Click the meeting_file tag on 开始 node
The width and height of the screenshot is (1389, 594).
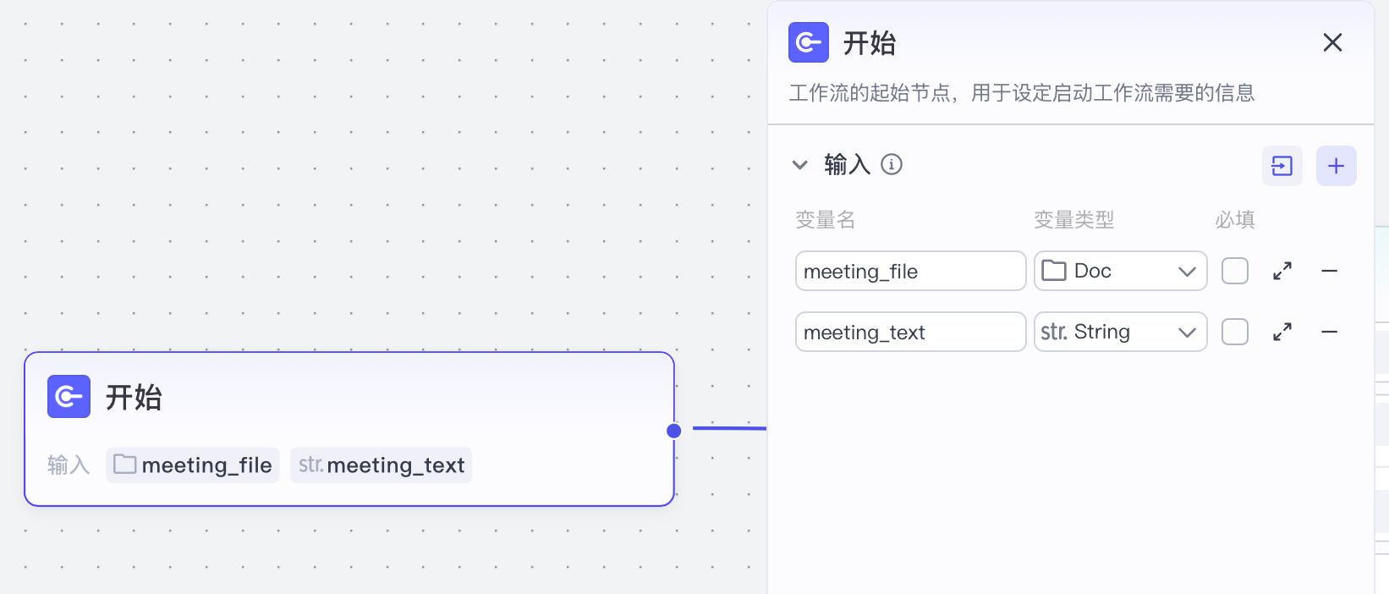(193, 465)
